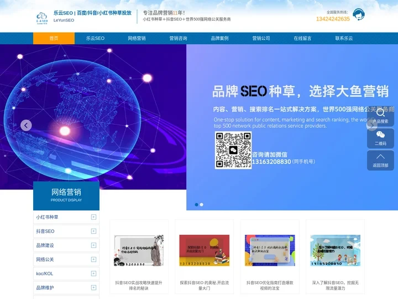
Task: Click the 小红书种草 sidebar link
Action: point(47,217)
